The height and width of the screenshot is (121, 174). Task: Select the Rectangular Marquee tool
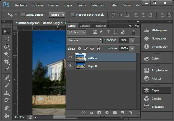point(7,39)
